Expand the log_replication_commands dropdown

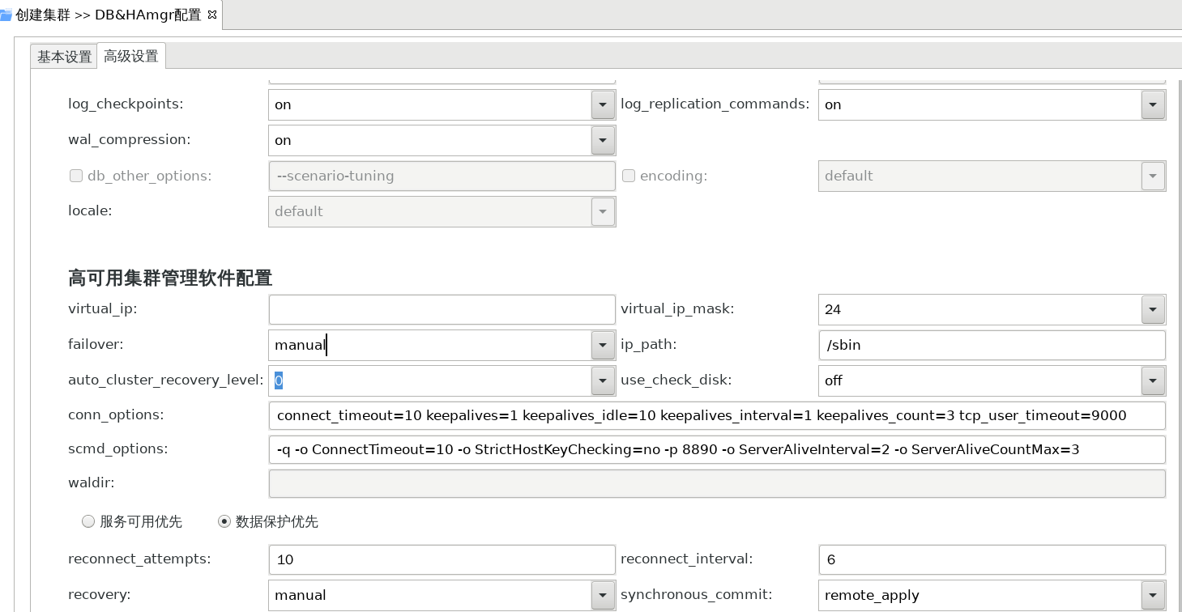coord(1153,104)
